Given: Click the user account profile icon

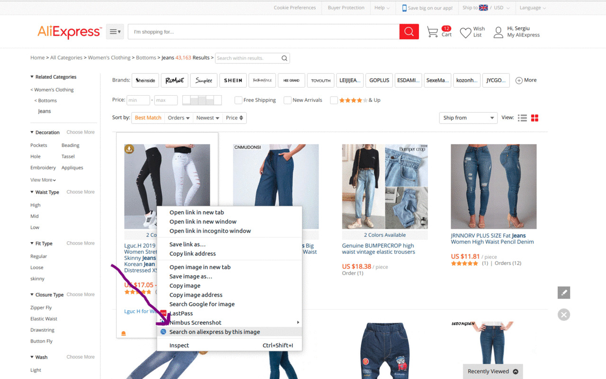Looking at the screenshot, I should 498,32.
